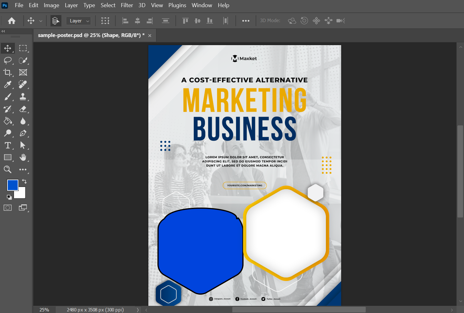Pick the Eyedropper tool

7,84
